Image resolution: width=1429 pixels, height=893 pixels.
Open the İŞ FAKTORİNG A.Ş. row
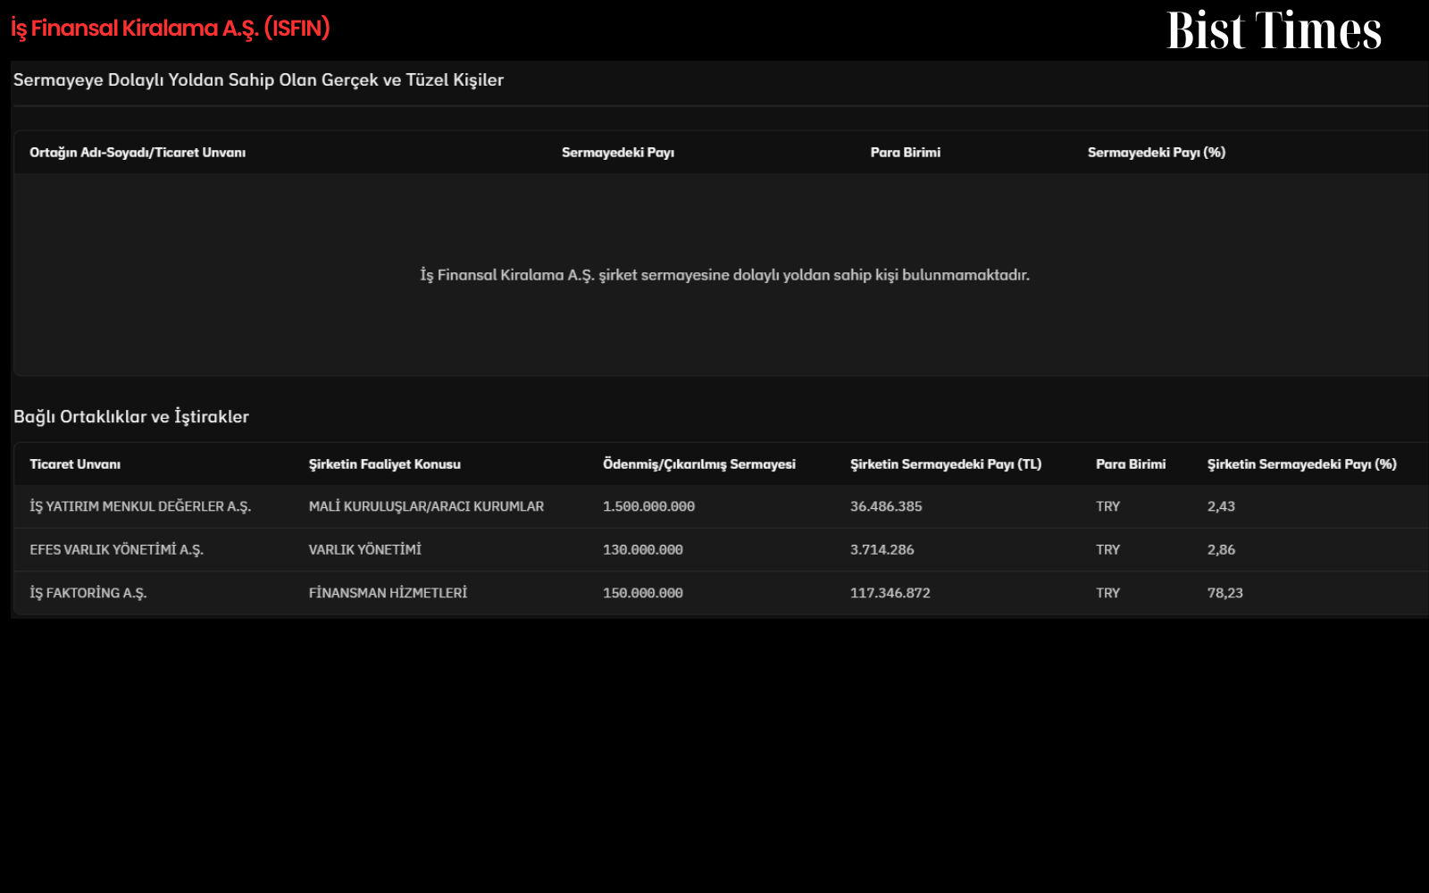pyautogui.click(x=721, y=593)
